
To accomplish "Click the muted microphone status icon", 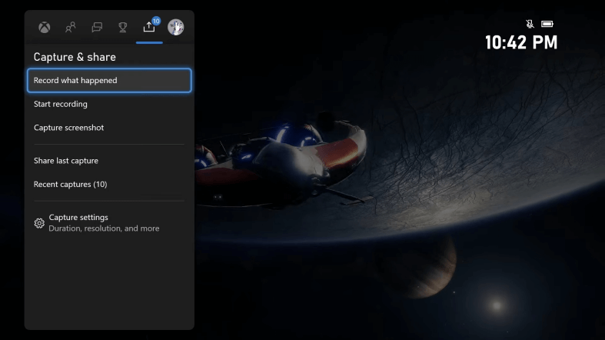I will tap(530, 24).
